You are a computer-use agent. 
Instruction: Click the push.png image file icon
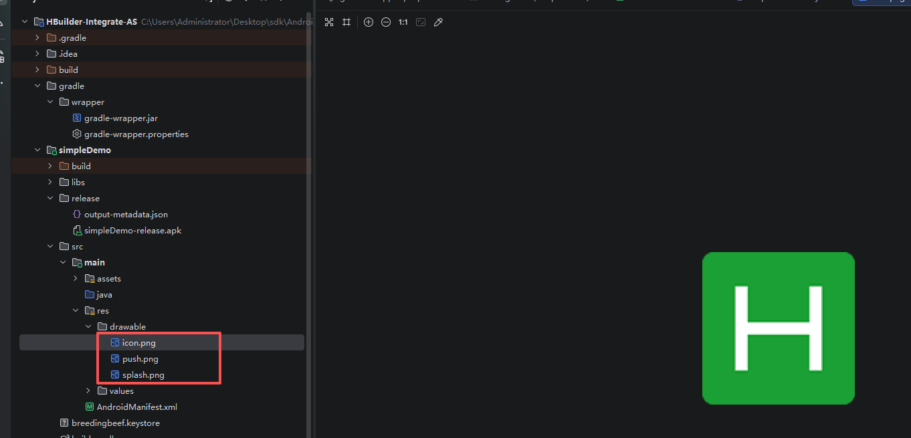(115, 359)
